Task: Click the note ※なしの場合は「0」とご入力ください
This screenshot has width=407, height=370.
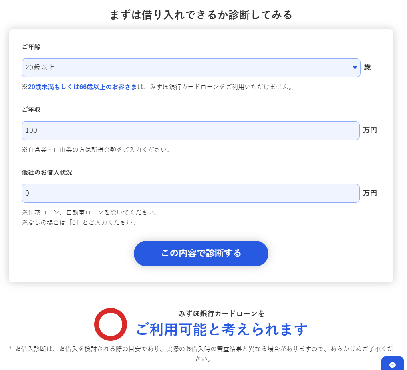Action: coord(79,222)
